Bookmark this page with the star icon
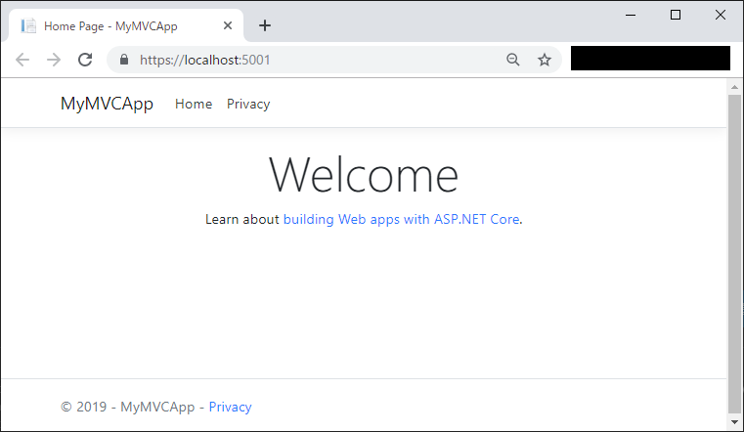 click(545, 60)
